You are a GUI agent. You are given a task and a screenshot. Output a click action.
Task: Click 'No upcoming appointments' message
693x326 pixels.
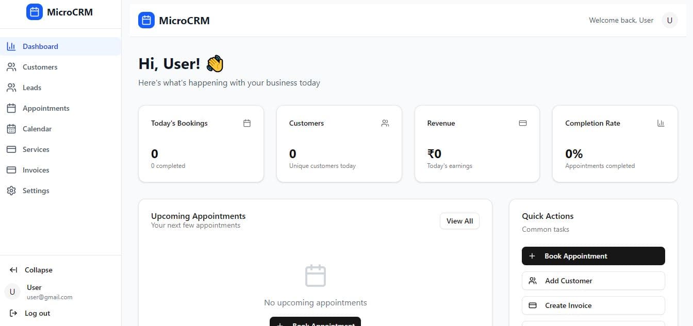pos(316,303)
